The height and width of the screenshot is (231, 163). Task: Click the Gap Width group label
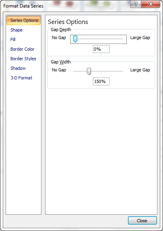click(x=61, y=62)
